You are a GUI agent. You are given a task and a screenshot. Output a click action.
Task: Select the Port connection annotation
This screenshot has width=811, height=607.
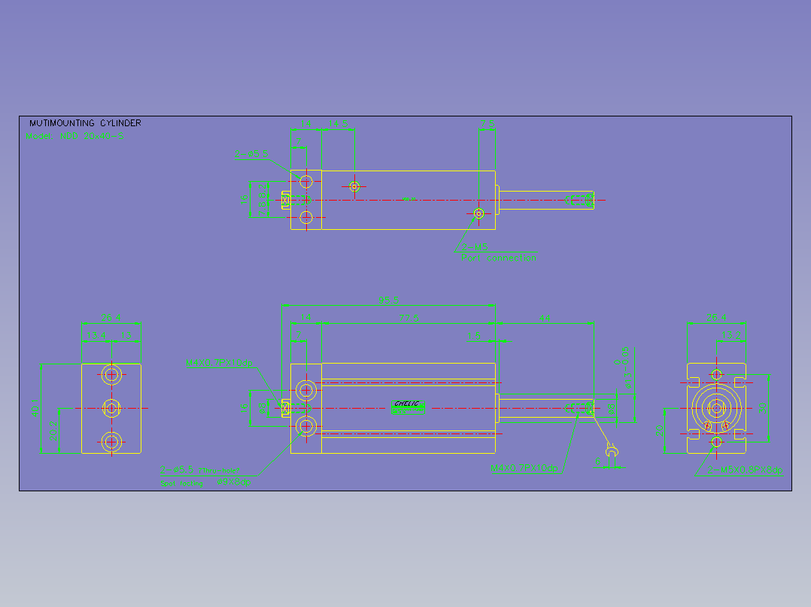point(499,257)
